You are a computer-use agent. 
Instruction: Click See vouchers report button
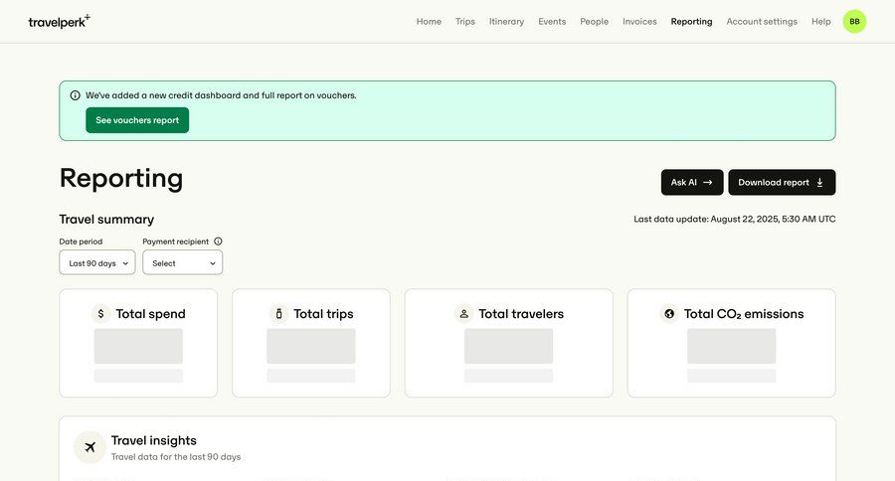click(x=137, y=120)
